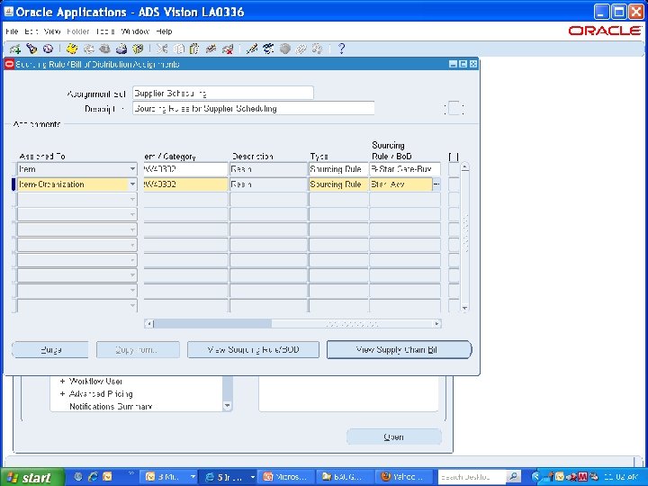The height and width of the screenshot is (486, 648).
Task: Click the Attachments paperclip toolbar icon
Action: [301, 49]
